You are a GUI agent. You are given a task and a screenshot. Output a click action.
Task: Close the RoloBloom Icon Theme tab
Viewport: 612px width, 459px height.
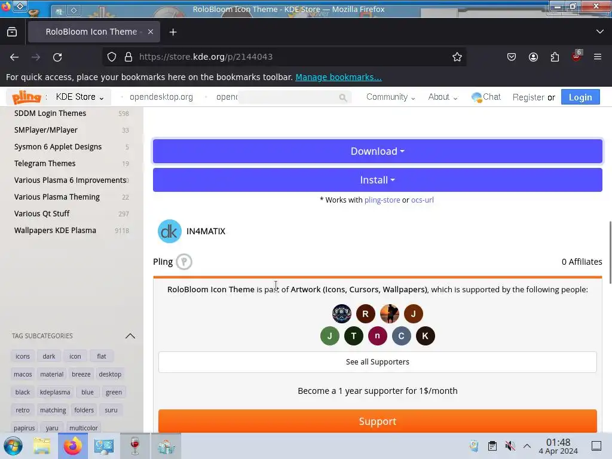click(x=151, y=32)
